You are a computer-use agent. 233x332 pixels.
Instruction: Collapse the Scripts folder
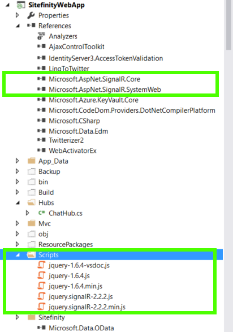18,255
